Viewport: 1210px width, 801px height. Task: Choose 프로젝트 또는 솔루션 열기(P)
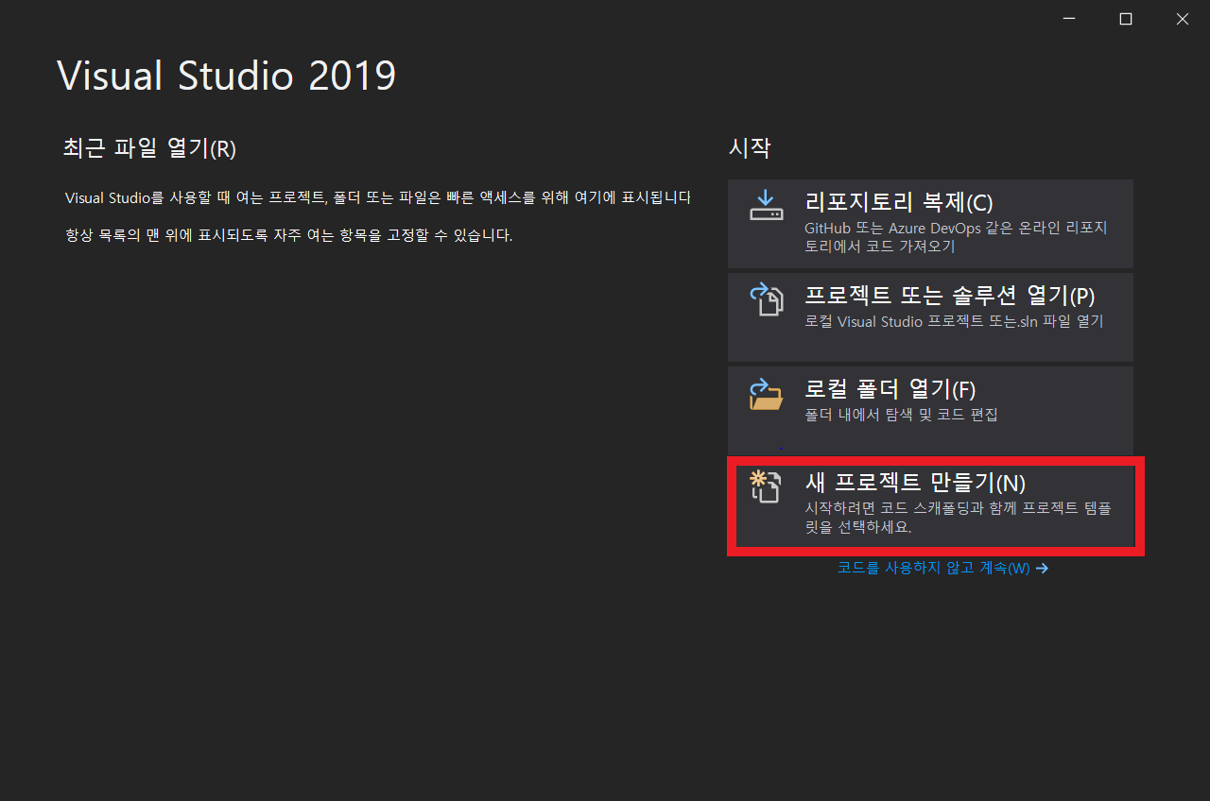click(930, 317)
